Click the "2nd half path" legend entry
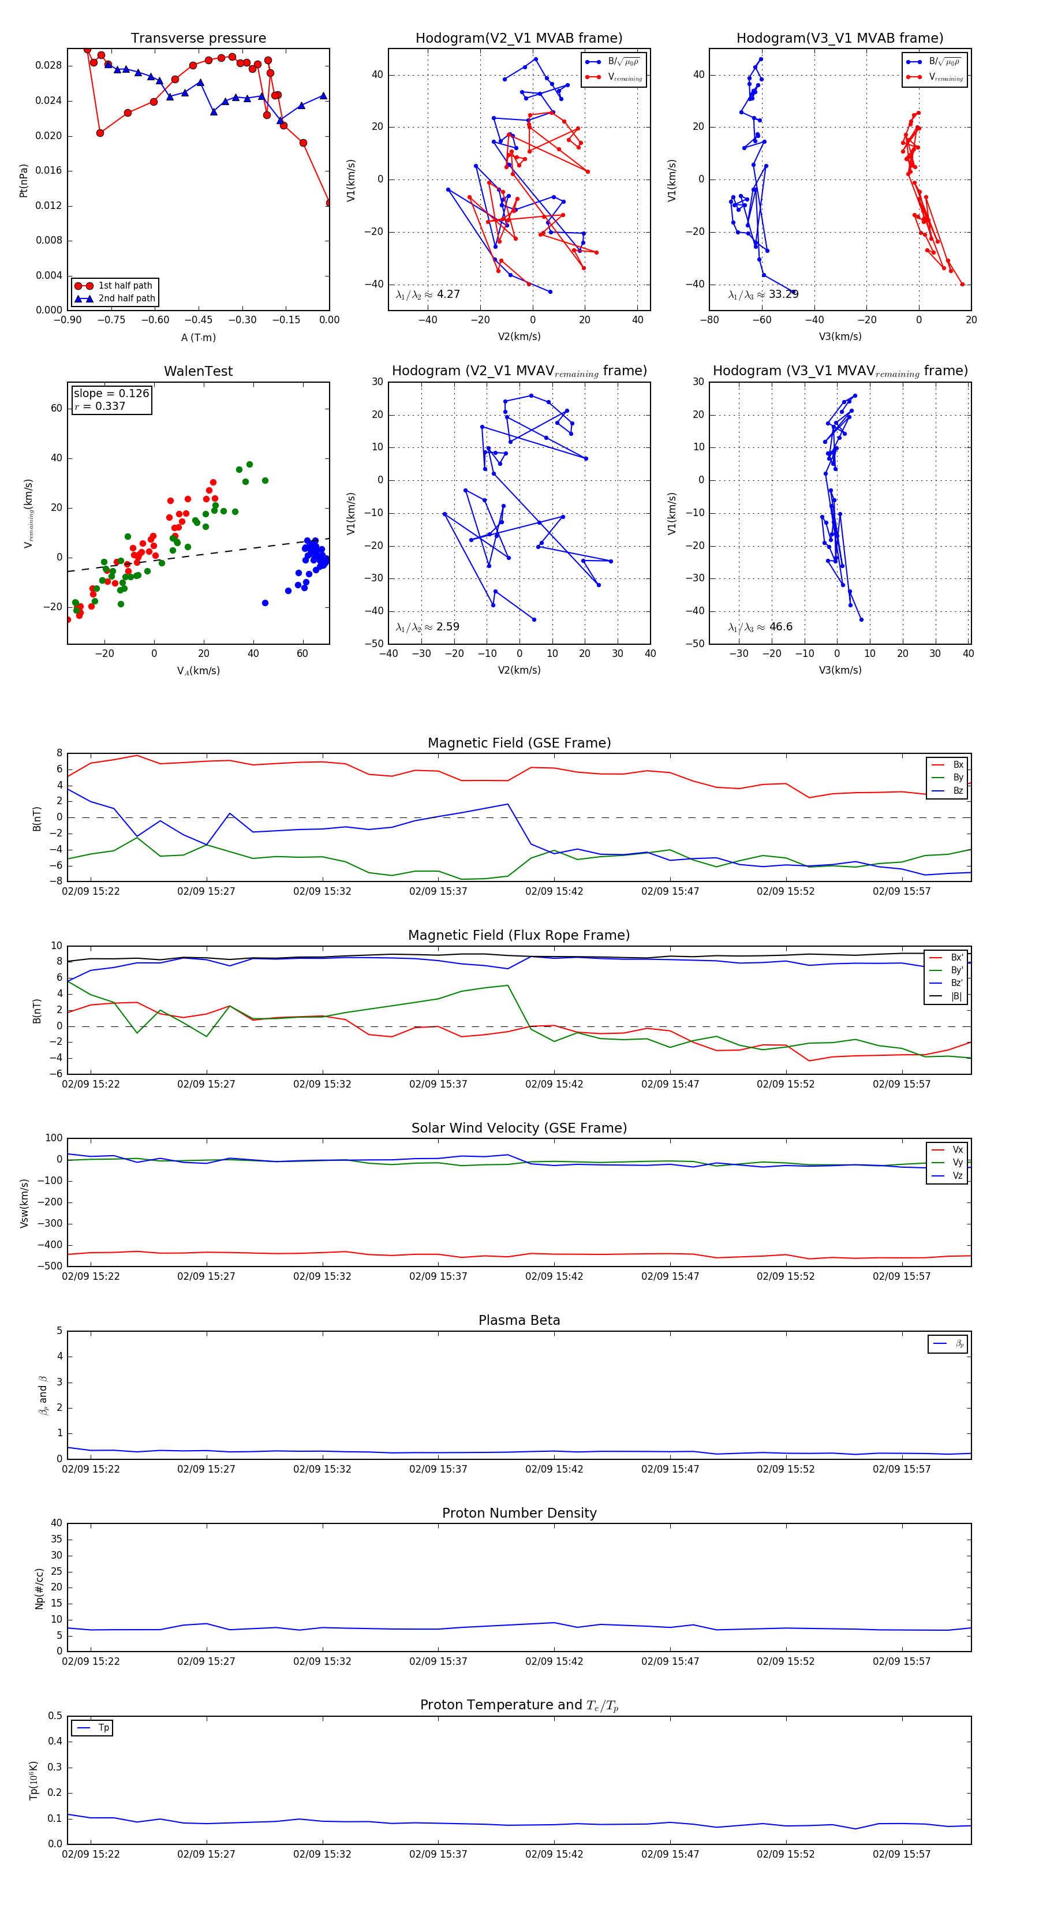The height and width of the screenshot is (1905, 1039). coord(115,299)
